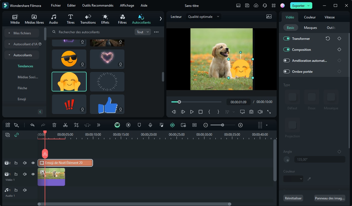Open the Transitions section
352x206 pixels.
pyautogui.click(x=88, y=19)
